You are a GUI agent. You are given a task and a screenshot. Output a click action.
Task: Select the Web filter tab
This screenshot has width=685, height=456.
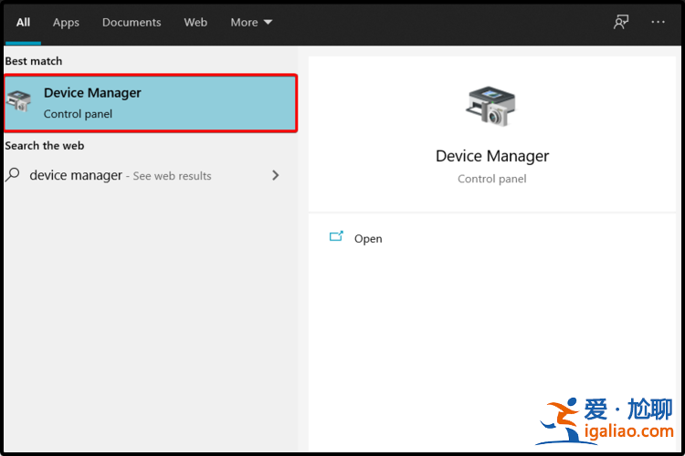pos(195,22)
